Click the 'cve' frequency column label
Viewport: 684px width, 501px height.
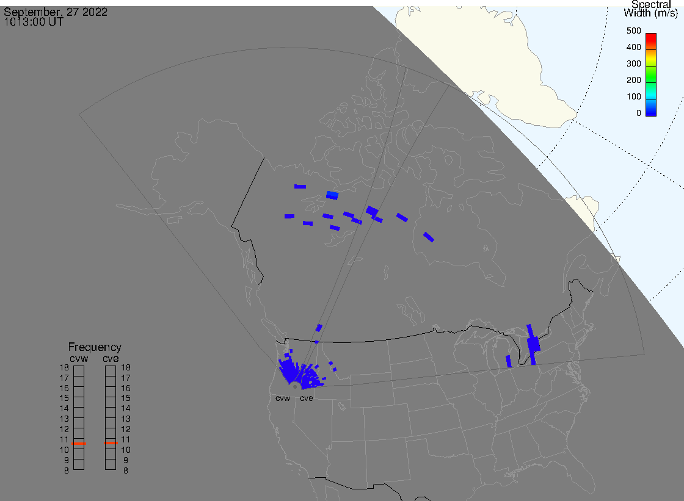[111, 358]
